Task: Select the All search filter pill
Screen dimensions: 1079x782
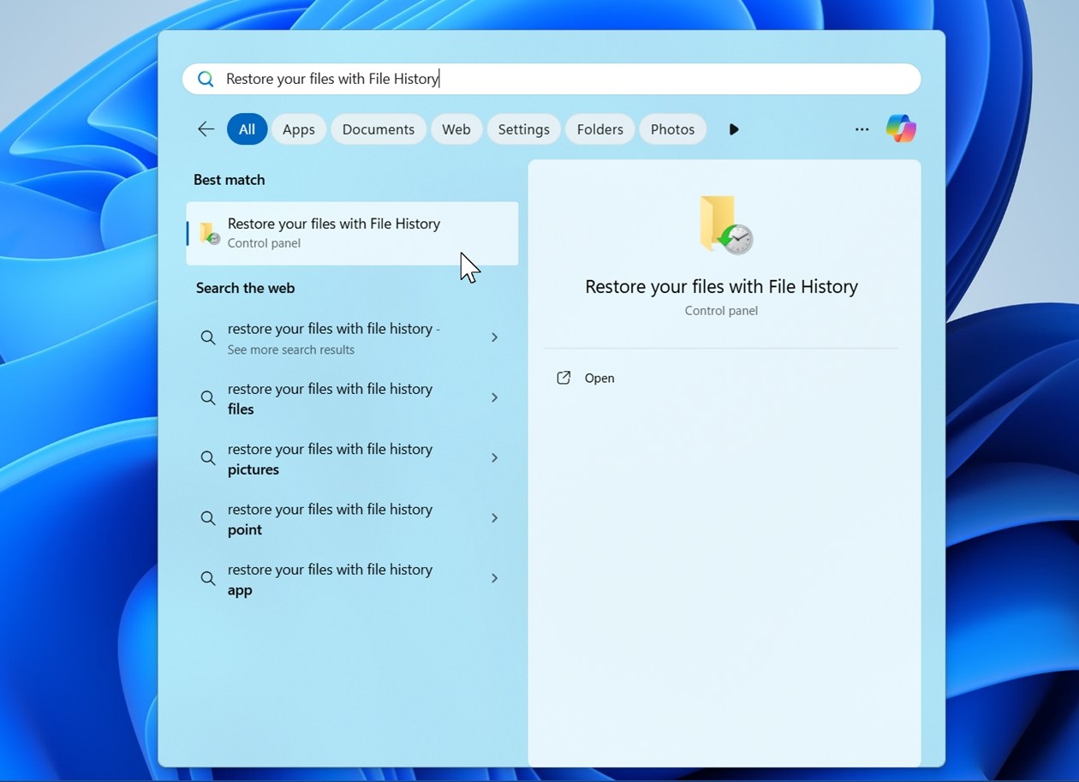Action: [247, 128]
